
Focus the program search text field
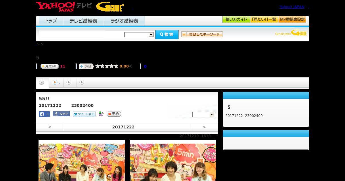point(81,34)
